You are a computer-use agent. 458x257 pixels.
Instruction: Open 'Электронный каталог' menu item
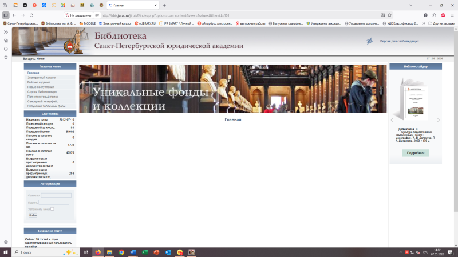point(42,78)
